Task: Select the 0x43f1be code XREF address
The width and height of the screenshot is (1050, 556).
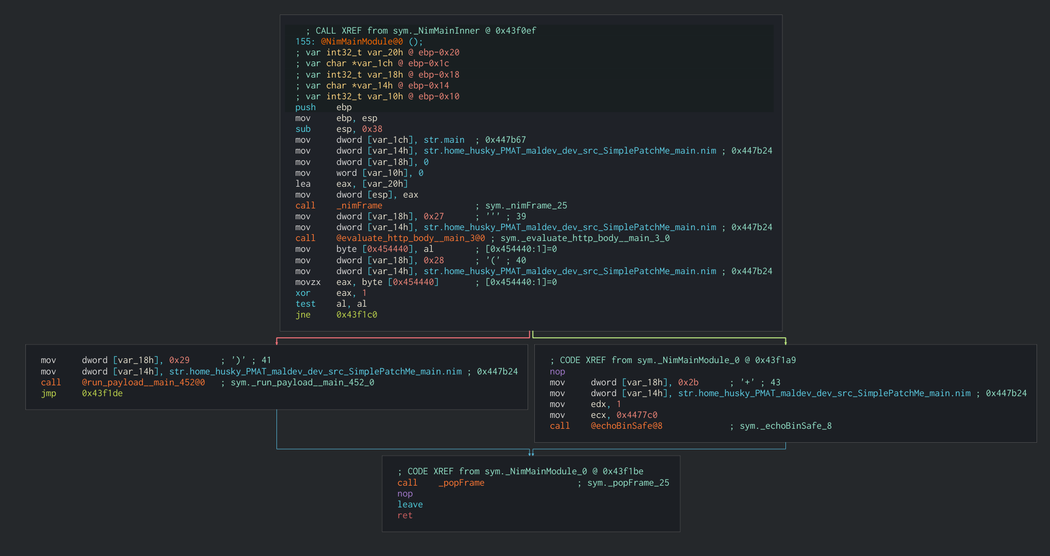Action: [x=622, y=471]
